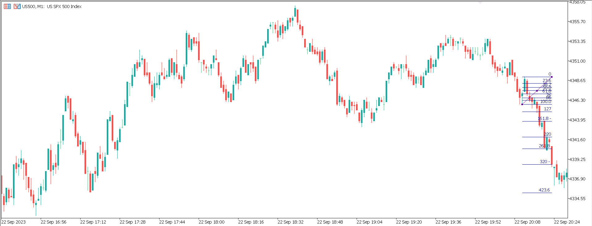Click the 22 Sep 19:36 time axis label

point(448,222)
